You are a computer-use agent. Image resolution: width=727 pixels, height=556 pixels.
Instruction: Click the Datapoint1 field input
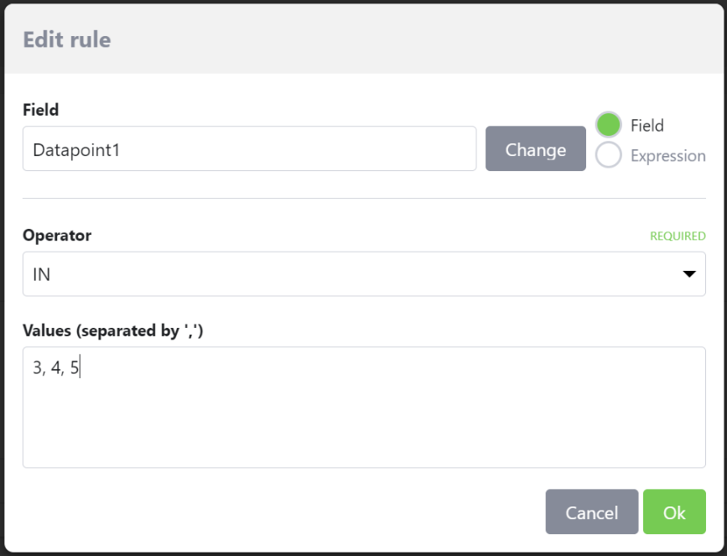click(249, 149)
